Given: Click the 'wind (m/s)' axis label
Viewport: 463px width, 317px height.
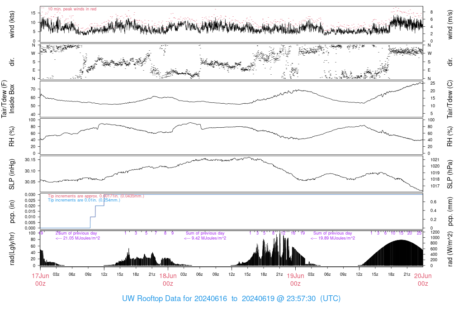Looking at the screenshot, I should click(450, 24).
